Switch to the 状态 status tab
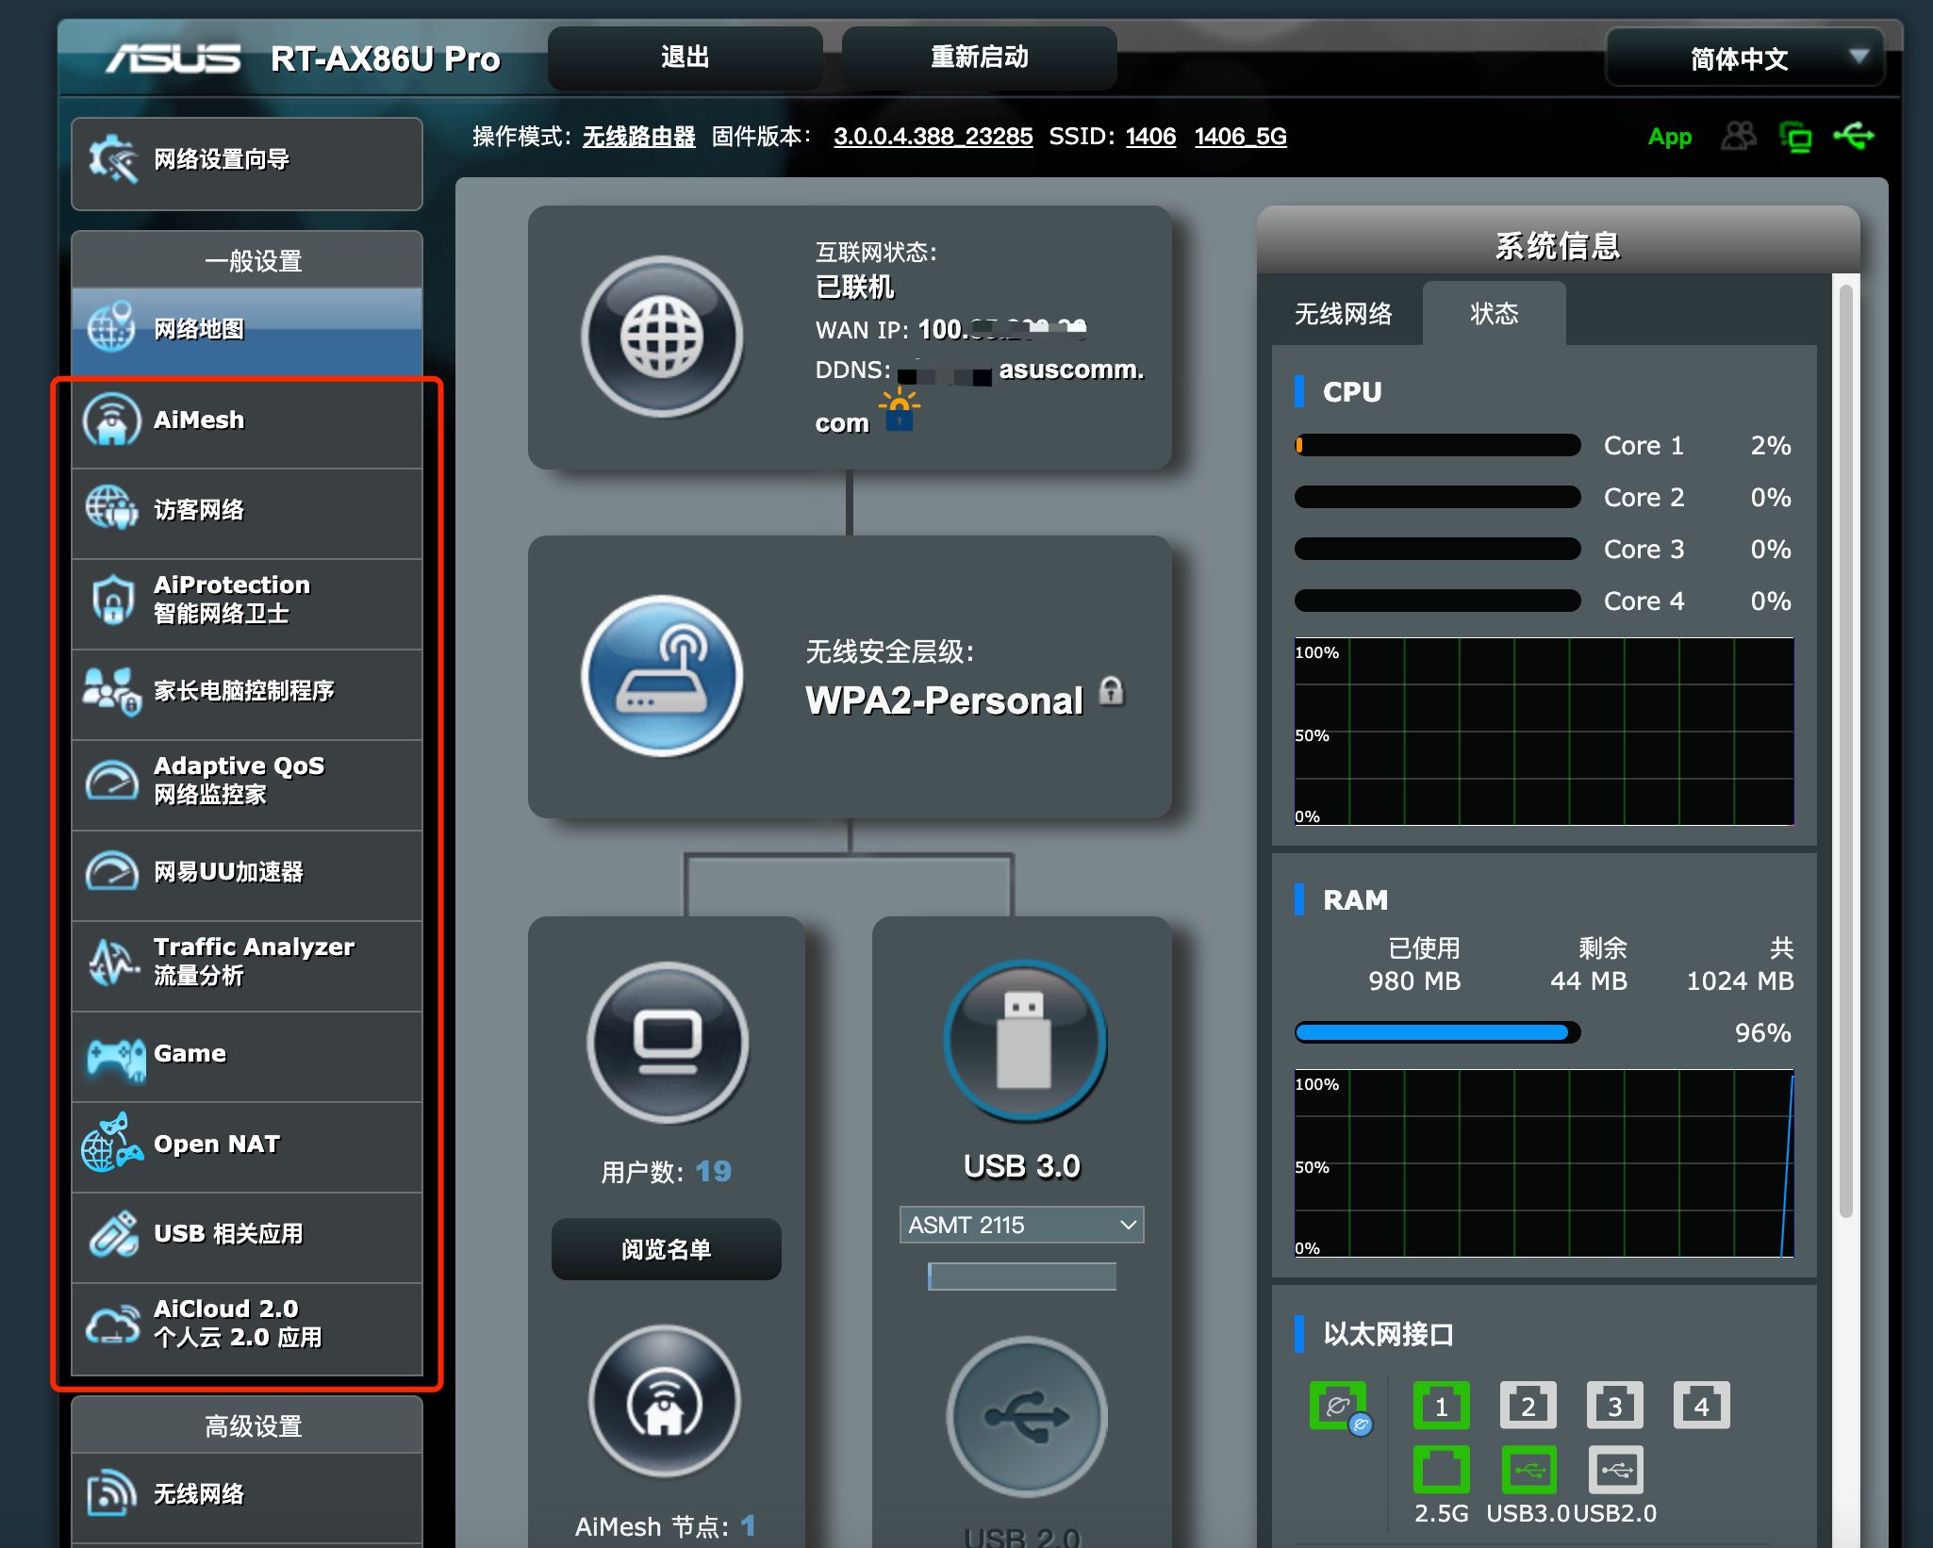Image resolution: width=1933 pixels, height=1548 pixels. 1495,313
